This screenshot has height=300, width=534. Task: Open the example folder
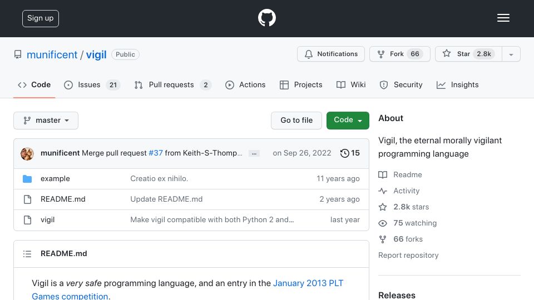coord(55,178)
